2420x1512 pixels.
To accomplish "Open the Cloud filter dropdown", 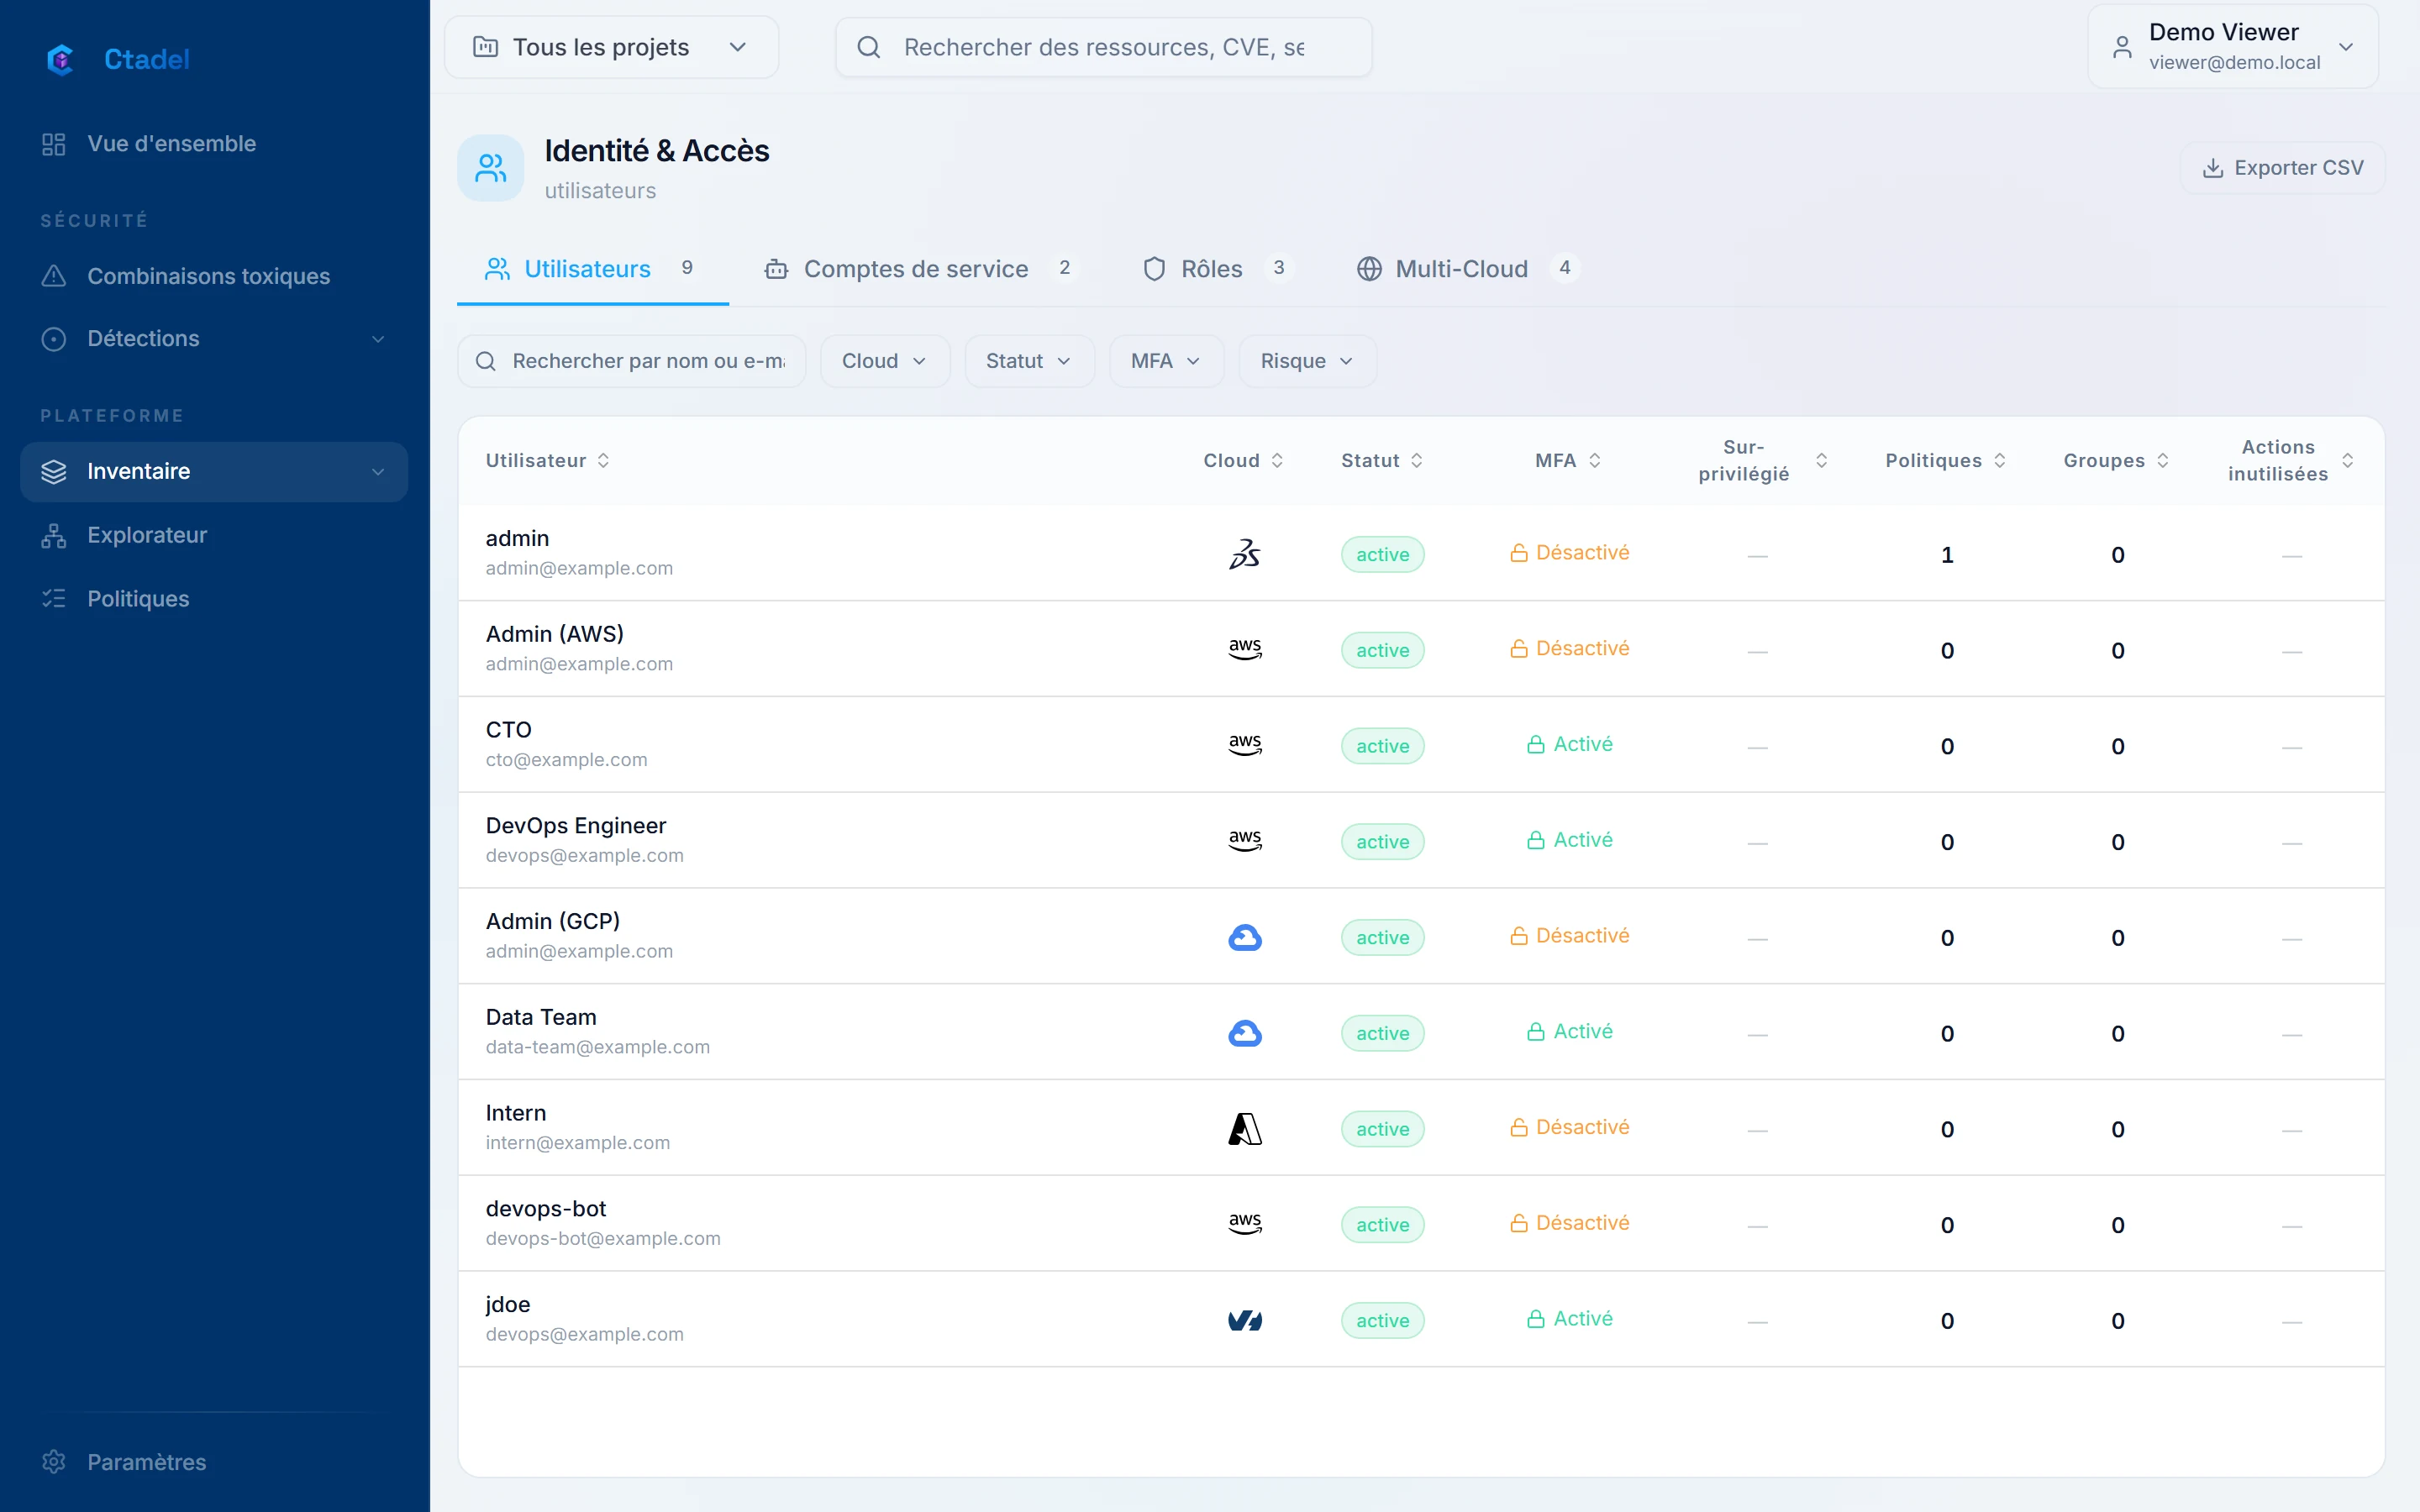I will 884,361.
